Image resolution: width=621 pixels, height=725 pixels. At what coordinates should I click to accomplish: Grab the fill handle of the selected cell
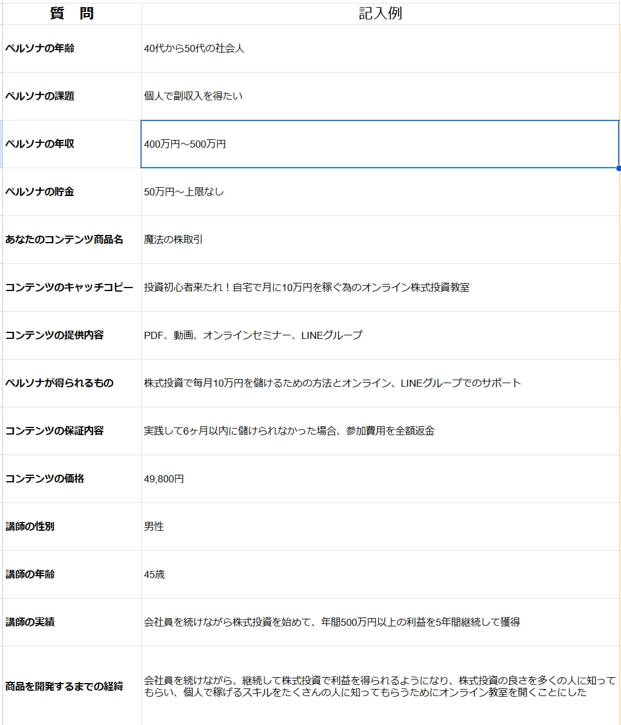(619, 168)
